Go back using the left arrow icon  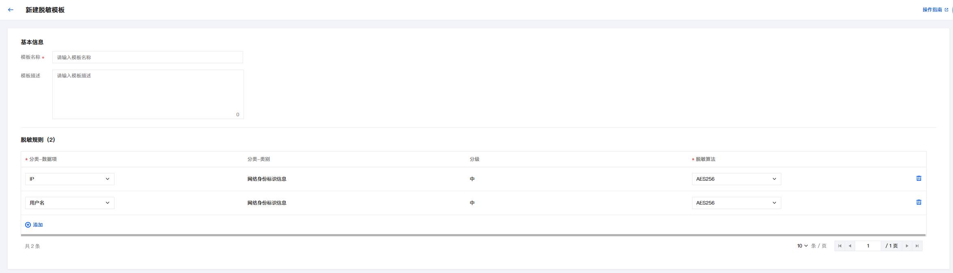click(x=11, y=10)
